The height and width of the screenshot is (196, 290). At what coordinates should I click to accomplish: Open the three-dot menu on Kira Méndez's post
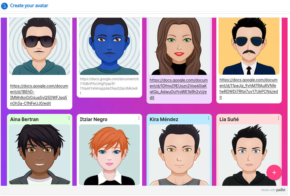(209, 118)
